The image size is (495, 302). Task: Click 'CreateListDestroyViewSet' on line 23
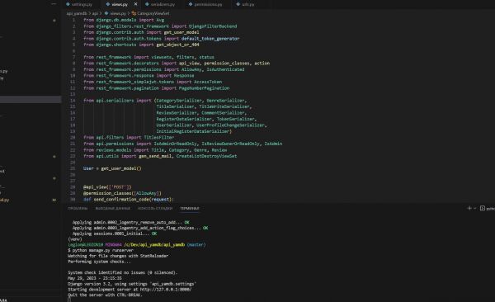pos(206,156)
